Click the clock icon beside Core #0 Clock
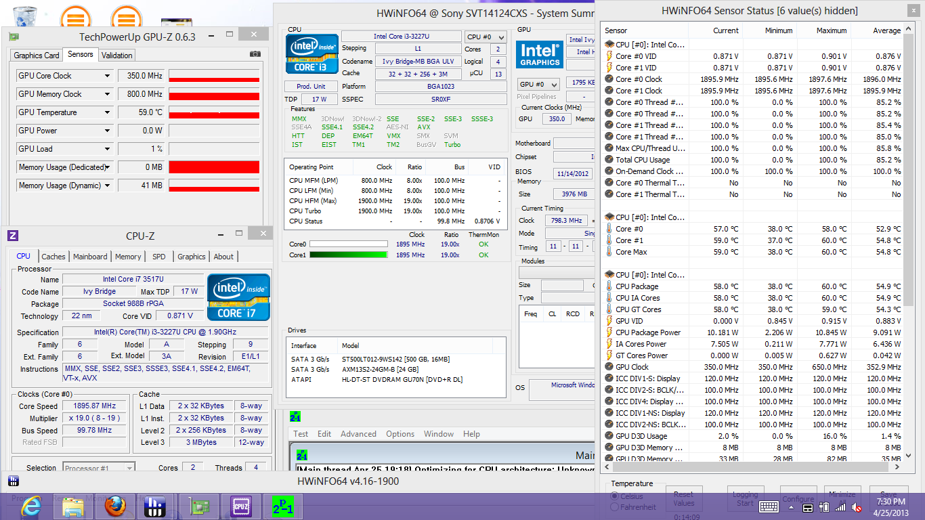925x520 pixels. tap(609, 79)
